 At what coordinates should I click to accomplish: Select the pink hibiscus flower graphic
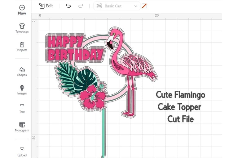pyautogui.click(x=93, y=97)
